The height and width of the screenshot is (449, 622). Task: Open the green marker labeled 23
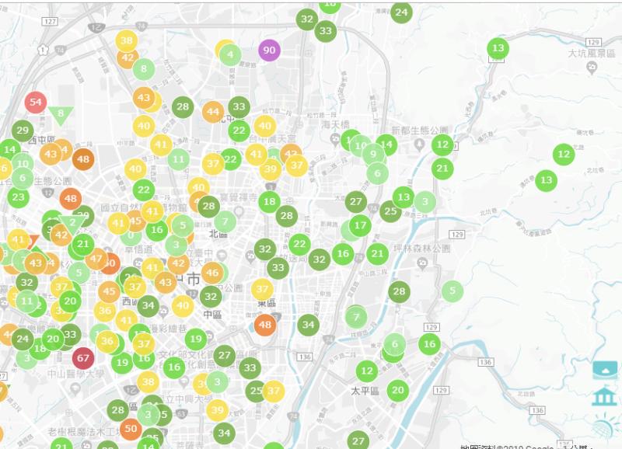[18, 197]
